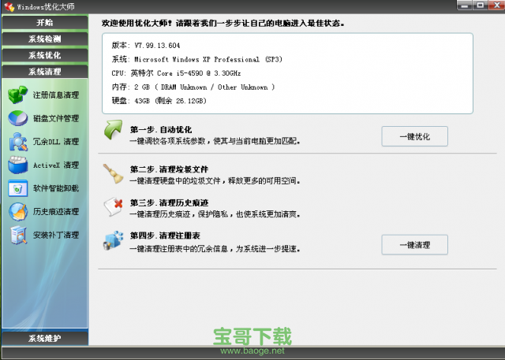The image size is (505, 360).
Task: Click the 冗余DLL清理 magnifier icon
Action: (x=18, y=142)
